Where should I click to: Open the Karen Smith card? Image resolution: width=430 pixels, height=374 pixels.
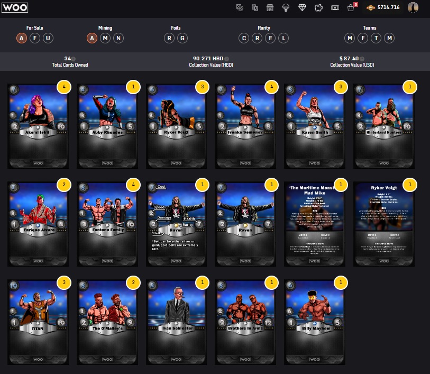tap(315, 126)
